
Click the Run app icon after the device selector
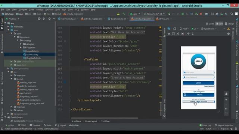(x=169, y=14)
